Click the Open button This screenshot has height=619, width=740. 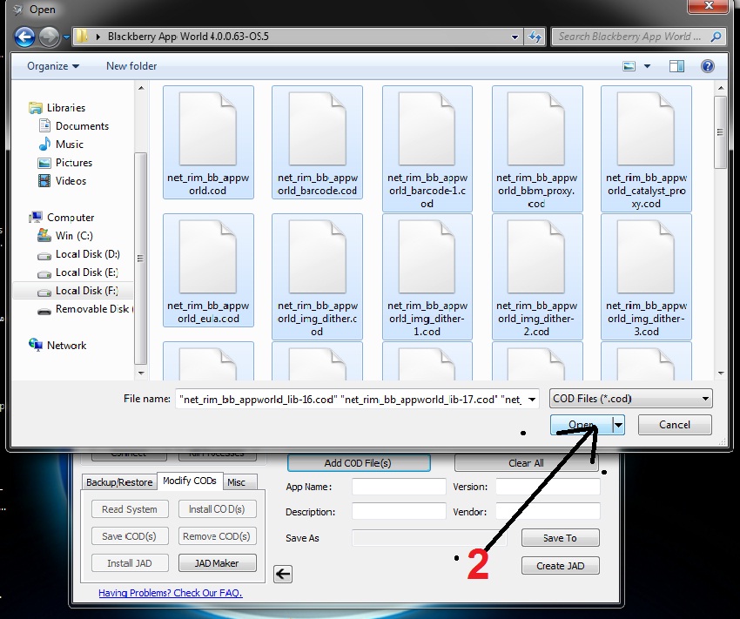581,425
